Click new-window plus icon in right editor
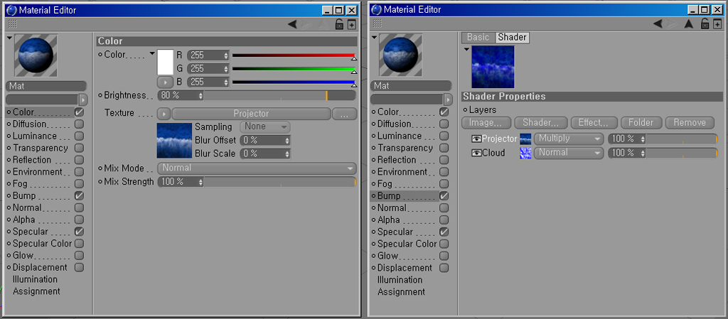 click(x=717, y=24)
